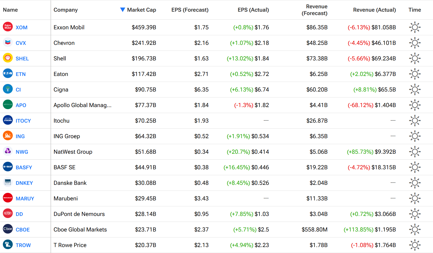The width and height of the screenshot is (433, 253).
Task: Open the MARUY ticker link
Action: (25, 199)
